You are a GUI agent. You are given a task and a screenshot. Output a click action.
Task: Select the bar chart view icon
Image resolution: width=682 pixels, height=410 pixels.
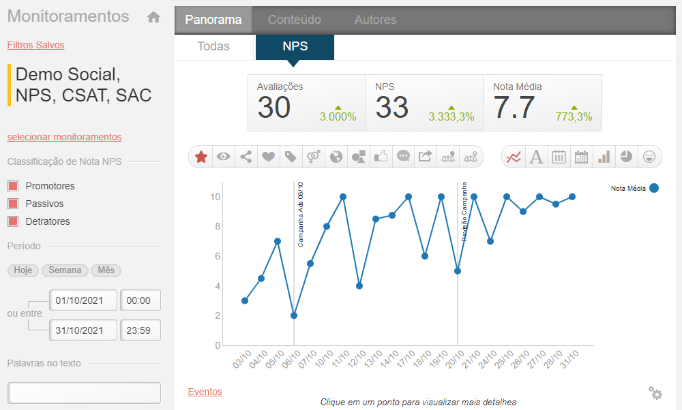pos(604,157)
